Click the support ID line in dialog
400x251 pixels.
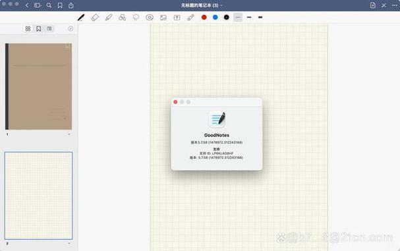(x=216, y=153)
